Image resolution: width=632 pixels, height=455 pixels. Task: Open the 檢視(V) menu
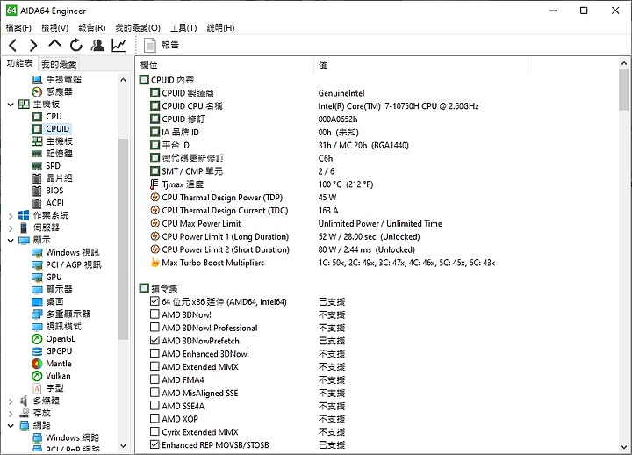[54, 28]
